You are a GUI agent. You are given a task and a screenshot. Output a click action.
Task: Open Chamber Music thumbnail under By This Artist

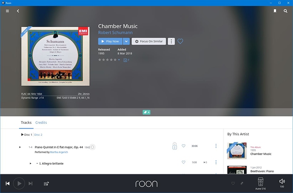[x=237, y=151]
